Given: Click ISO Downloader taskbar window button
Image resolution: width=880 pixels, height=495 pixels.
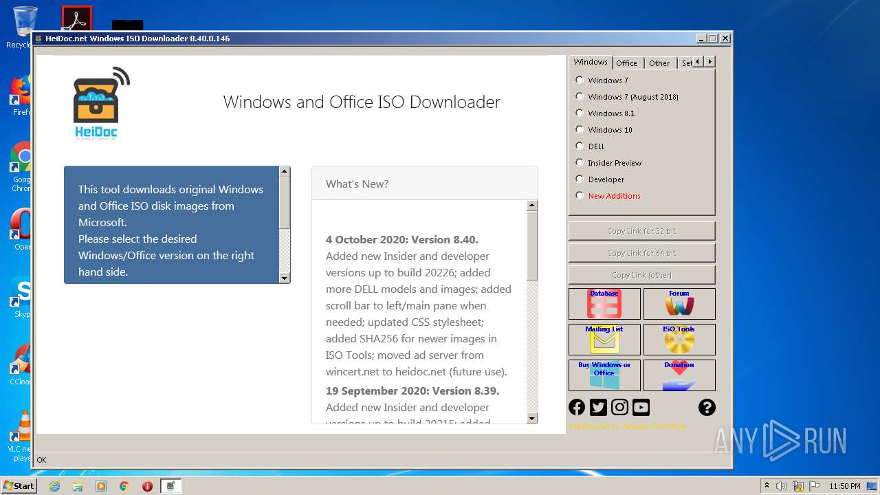Looking at the screenshot, I should (170, 486).
